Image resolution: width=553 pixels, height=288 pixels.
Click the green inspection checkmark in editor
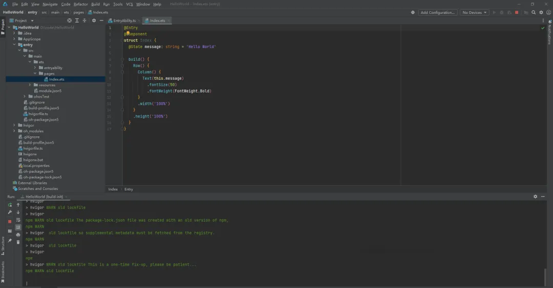[543, 28]
